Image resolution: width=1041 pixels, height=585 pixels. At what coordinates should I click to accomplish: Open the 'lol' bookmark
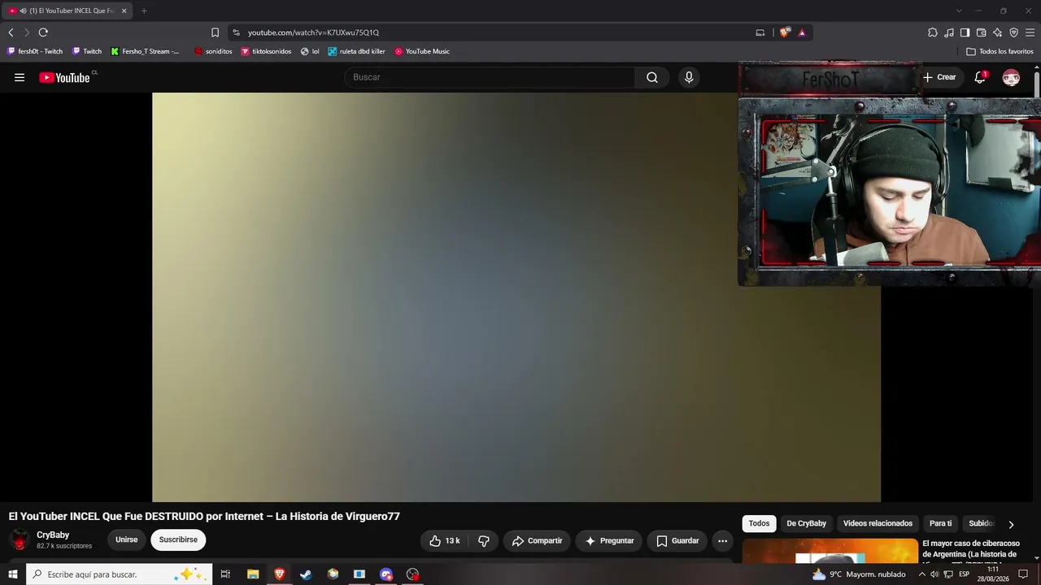pyautogui.click(x=310, y=51)
